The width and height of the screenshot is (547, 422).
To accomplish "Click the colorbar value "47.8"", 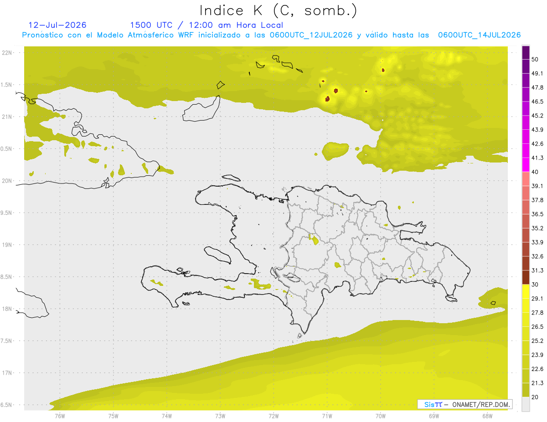I will click(x=537, y=87).
